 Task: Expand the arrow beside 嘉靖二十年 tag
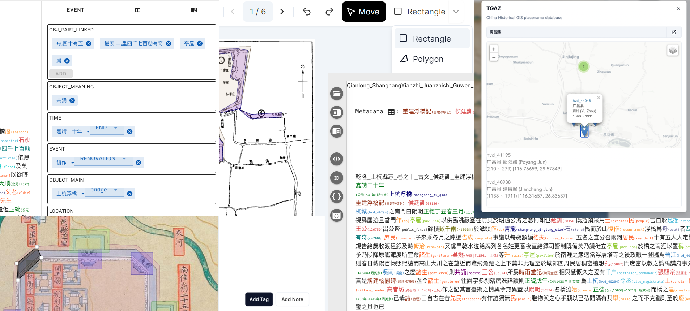coord(88,132)
